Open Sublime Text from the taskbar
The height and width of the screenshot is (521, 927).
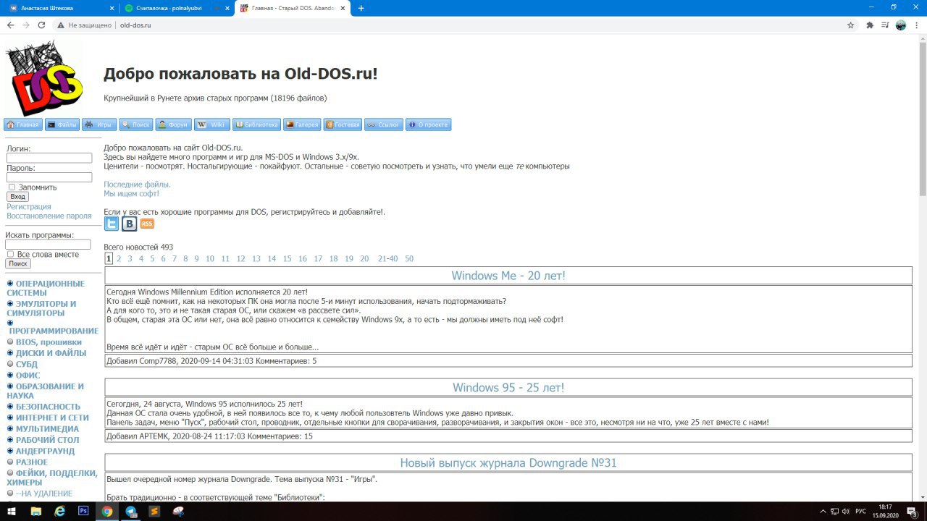[x=154, y=511]
